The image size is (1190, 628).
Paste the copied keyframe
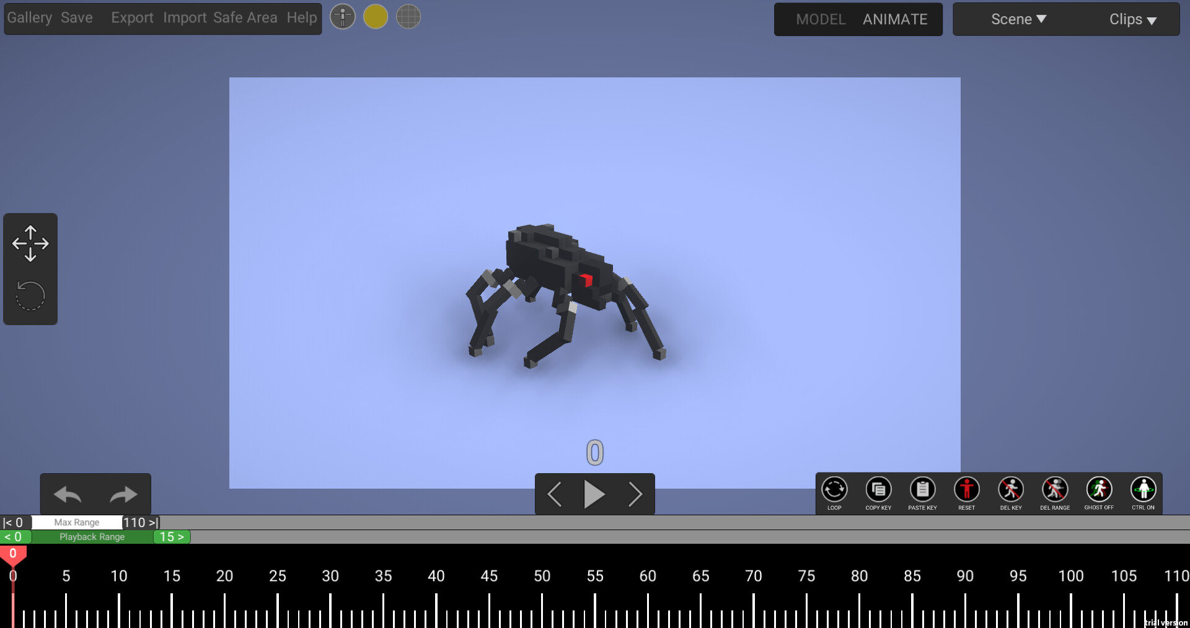click(922, 491)
